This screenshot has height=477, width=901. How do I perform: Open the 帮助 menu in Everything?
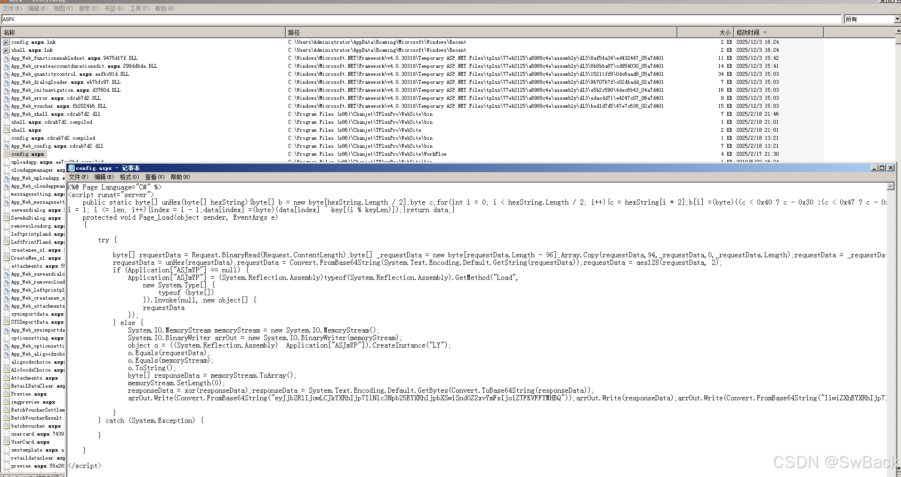tap(165, 8)
